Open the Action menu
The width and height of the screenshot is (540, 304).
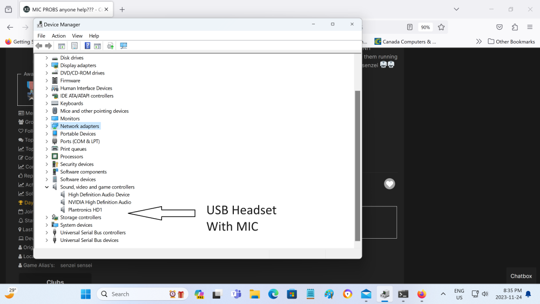58,36
